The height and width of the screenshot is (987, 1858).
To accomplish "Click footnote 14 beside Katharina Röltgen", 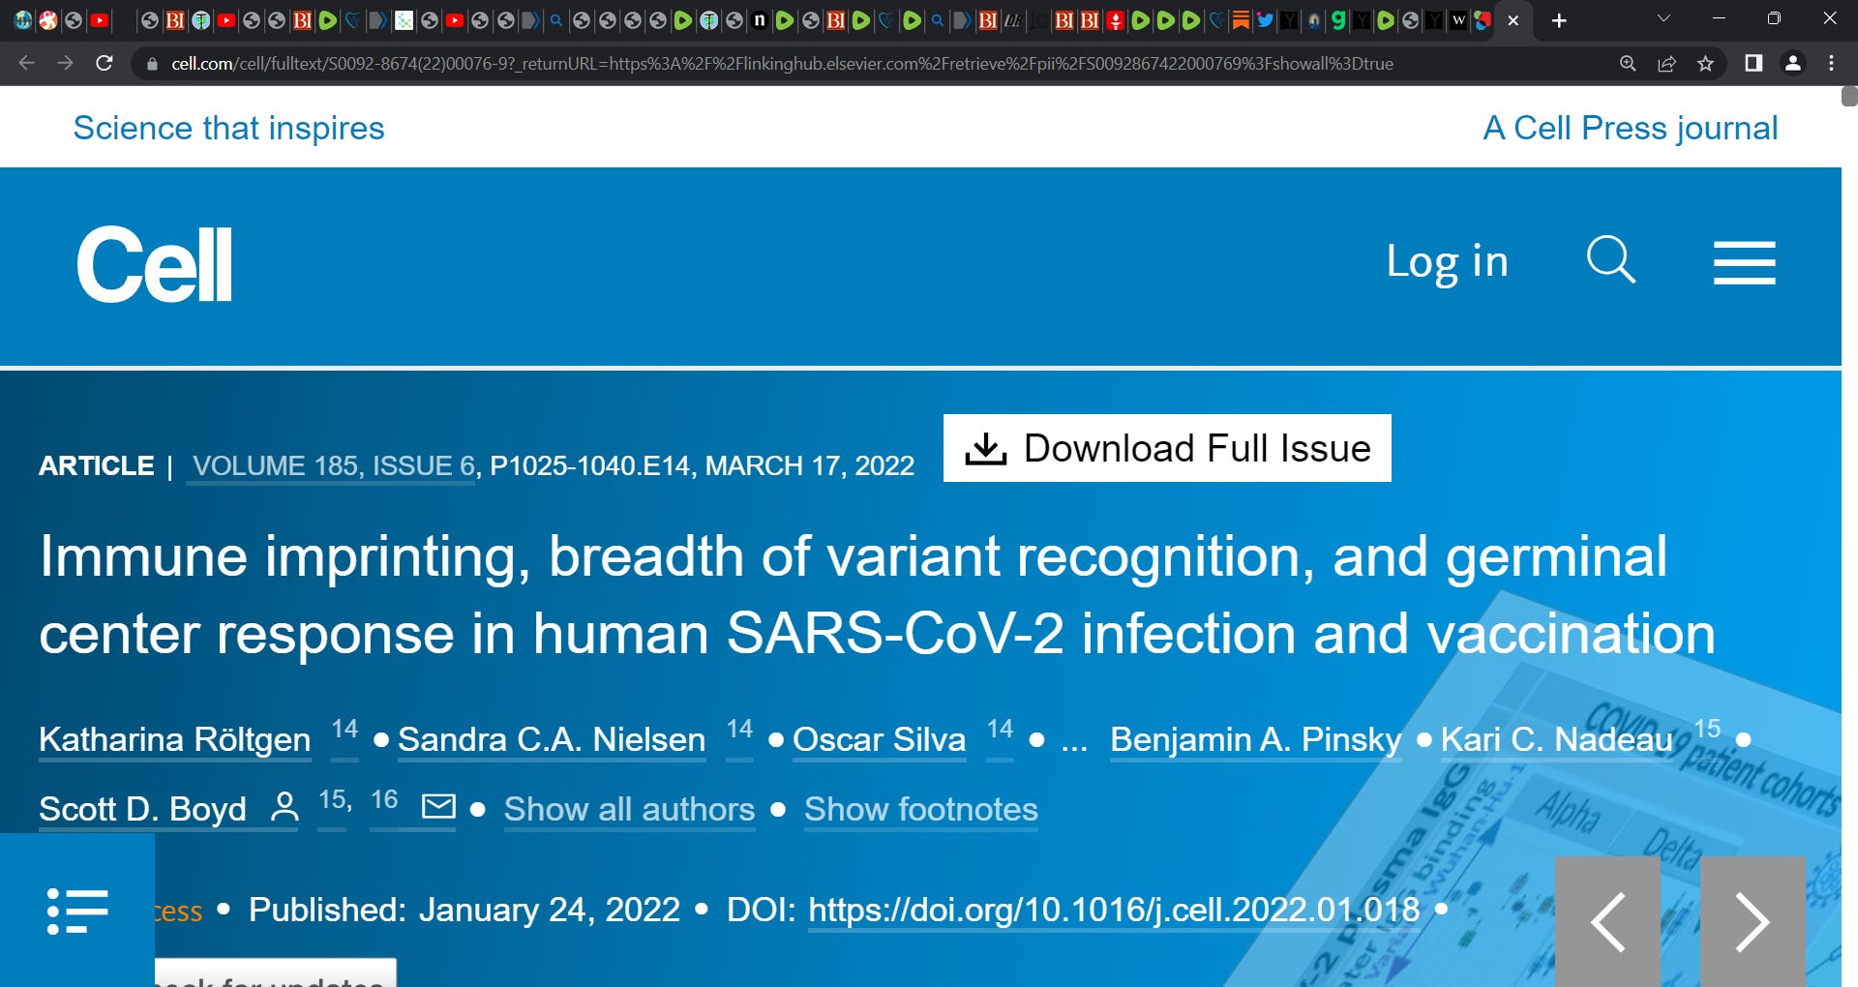I will point(345,729).
